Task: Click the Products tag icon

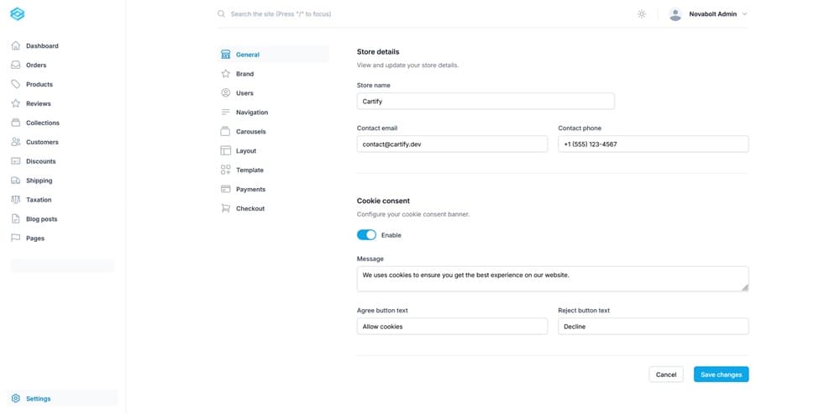Action: 16,84
